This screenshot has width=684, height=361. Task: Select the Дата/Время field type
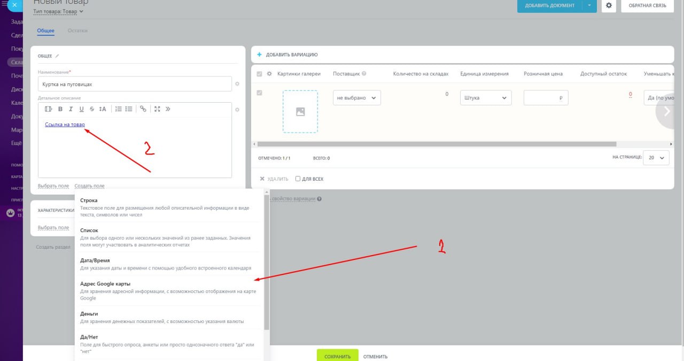169,264
